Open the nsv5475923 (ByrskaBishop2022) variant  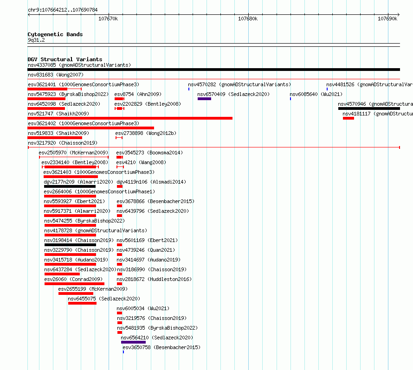[x=68, y=94]
